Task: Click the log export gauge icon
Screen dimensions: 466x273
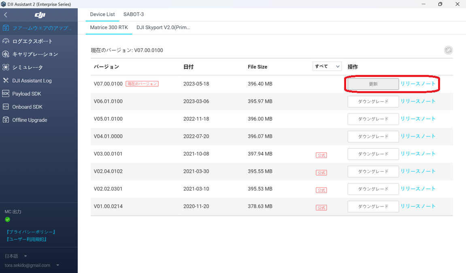Action: point(6,41)
